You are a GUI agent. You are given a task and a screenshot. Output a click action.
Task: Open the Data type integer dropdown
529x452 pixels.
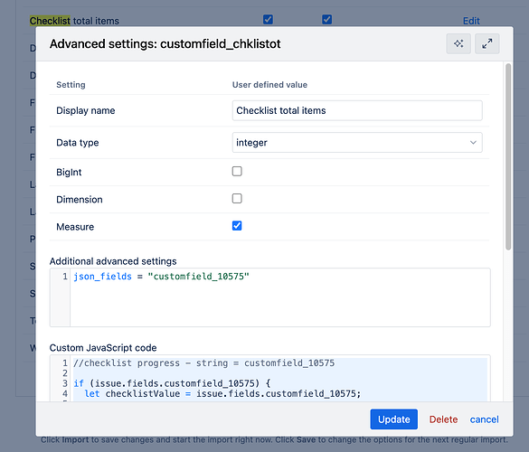[x=357, y=142]
